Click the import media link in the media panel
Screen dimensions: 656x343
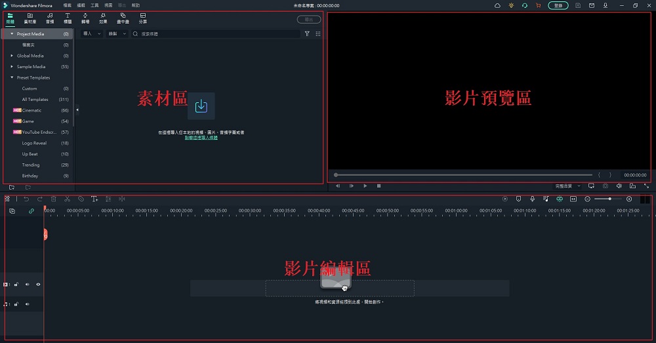[201, 138]
